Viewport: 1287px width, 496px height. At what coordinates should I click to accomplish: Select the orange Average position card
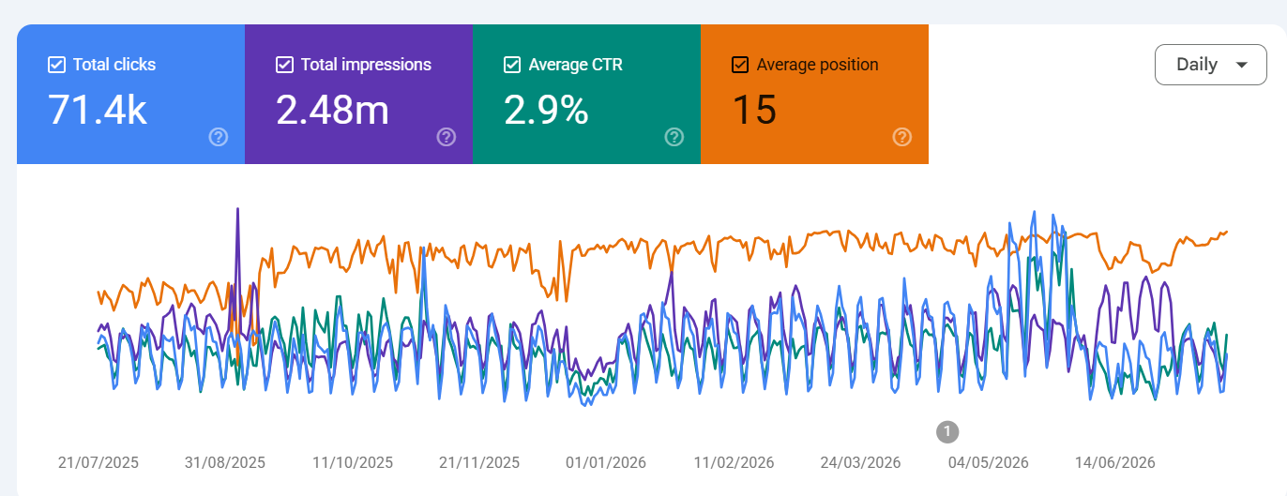point(815,95)
